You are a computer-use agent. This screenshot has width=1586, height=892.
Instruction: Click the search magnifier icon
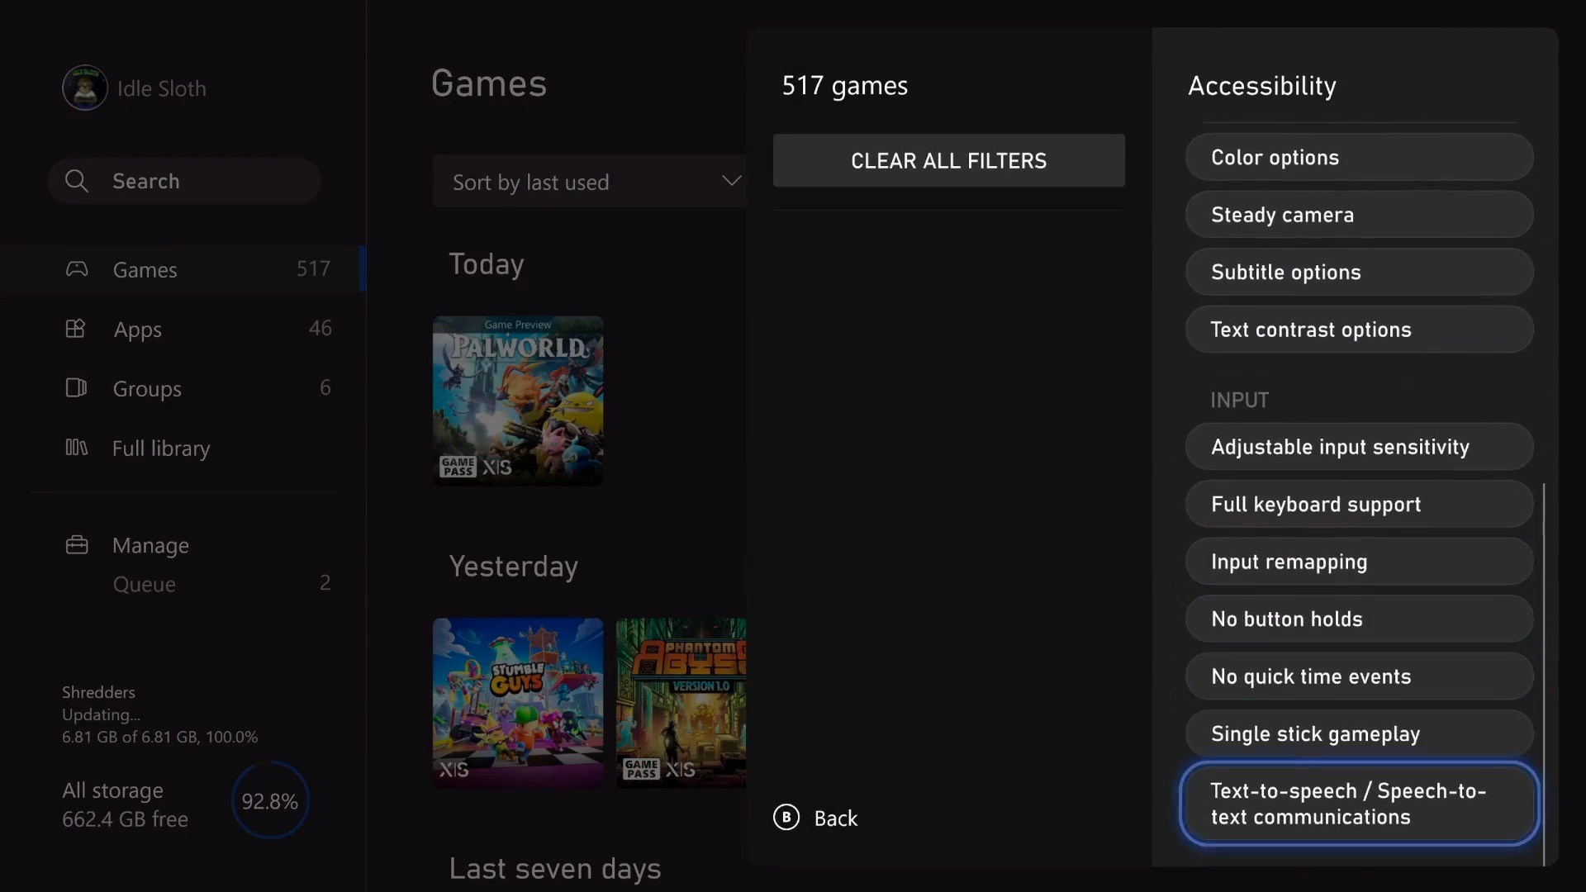click(77, 181)
